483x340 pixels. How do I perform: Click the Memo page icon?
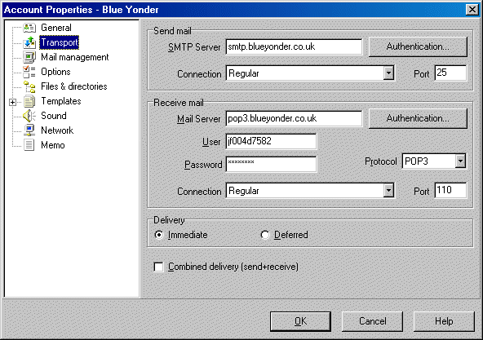click(29, 145)
